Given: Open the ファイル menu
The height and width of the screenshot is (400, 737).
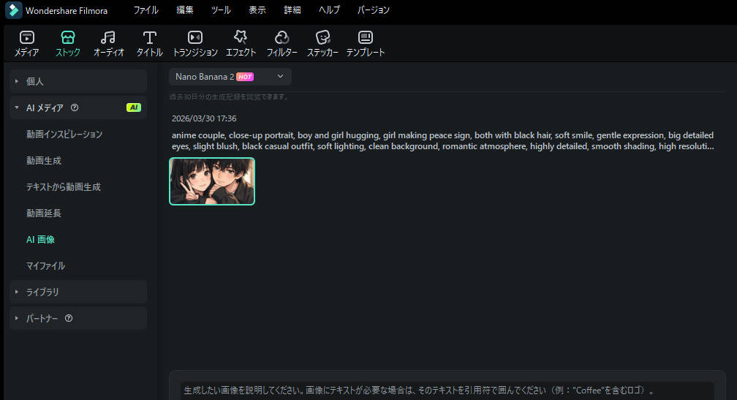Looking at the screenshot, I should click(145, 10).
